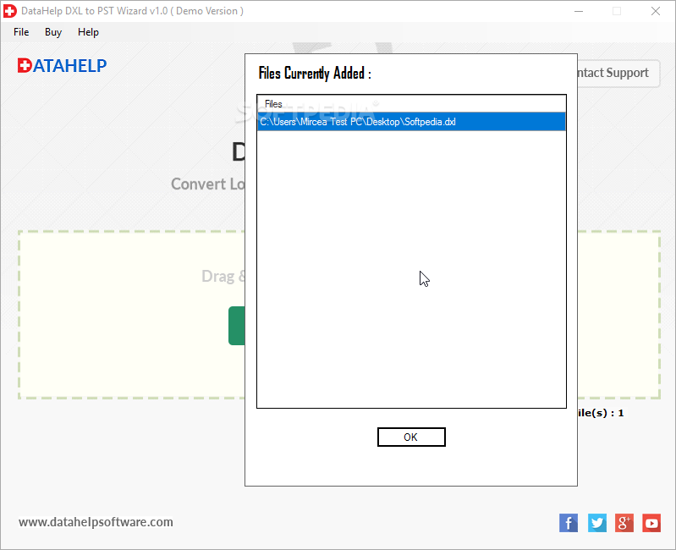Minimize the DXL to PST Wizard window
This screenshot has width=676, height=550.
pyautogui.click(x=579, y=11)
